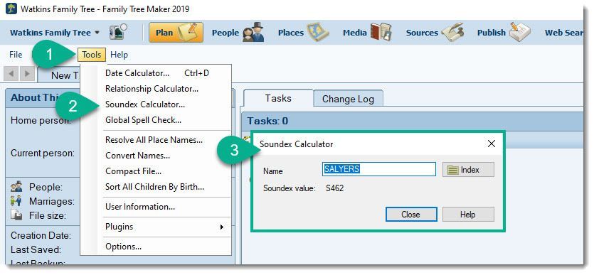Click Help button in Soundex Calculator
Screen dimensions: 594x275
click(468, 215)
